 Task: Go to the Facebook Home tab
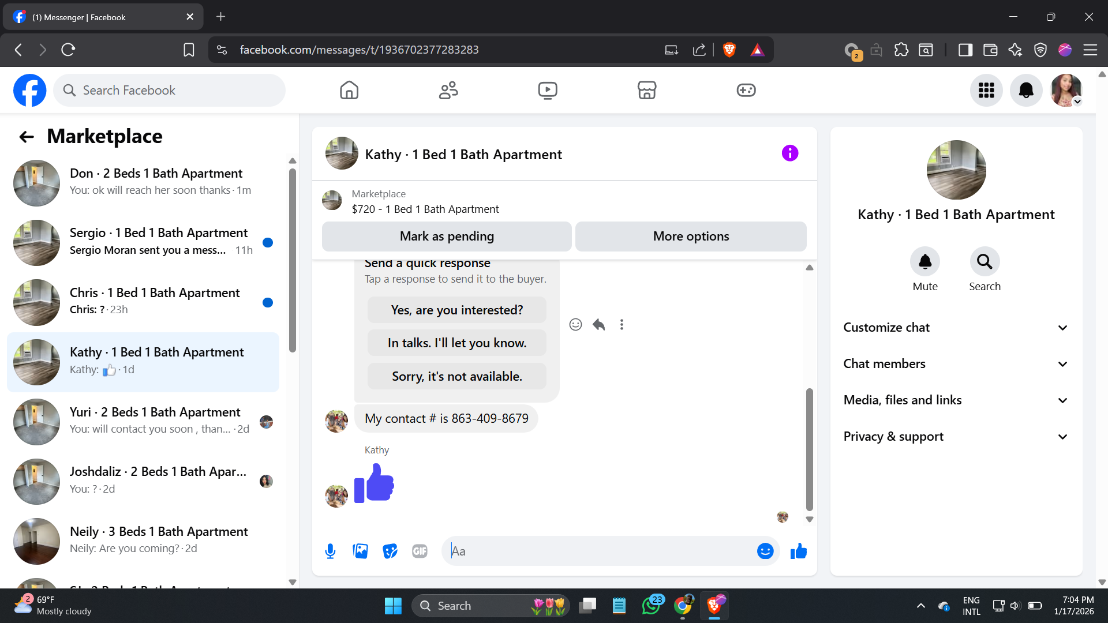click(x=349, y=91)
